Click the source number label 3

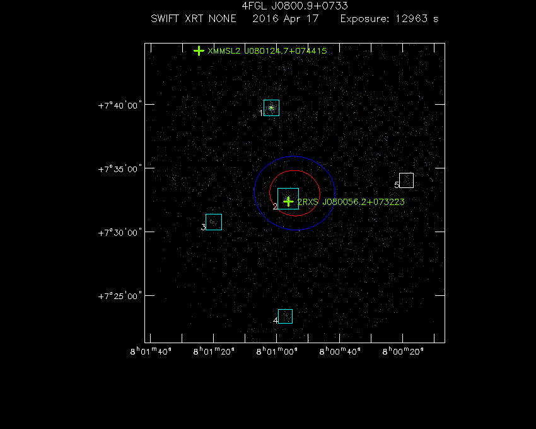(203, 227)
